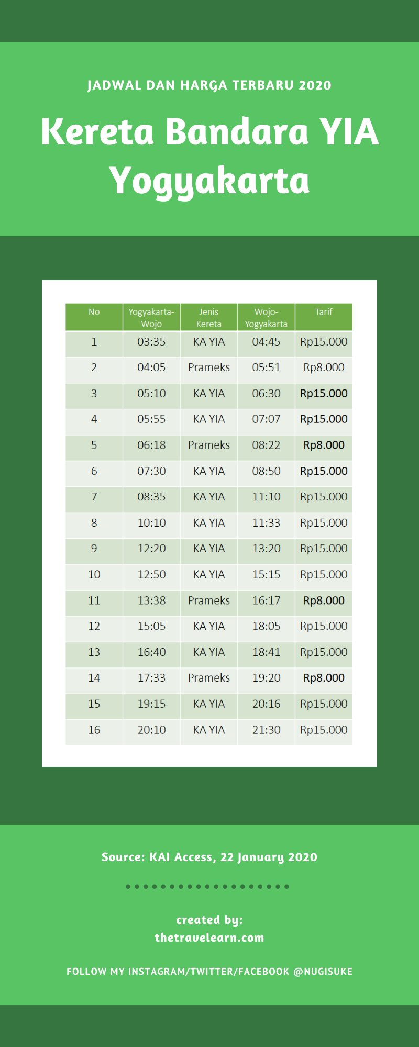Viewport: 419px width, 1047px height.
Task: Click the 05:51 Wojo-Yogyakarta time cell
Action: pos(266,367)
